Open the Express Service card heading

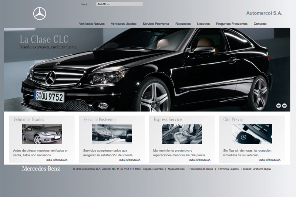(168, 119)
